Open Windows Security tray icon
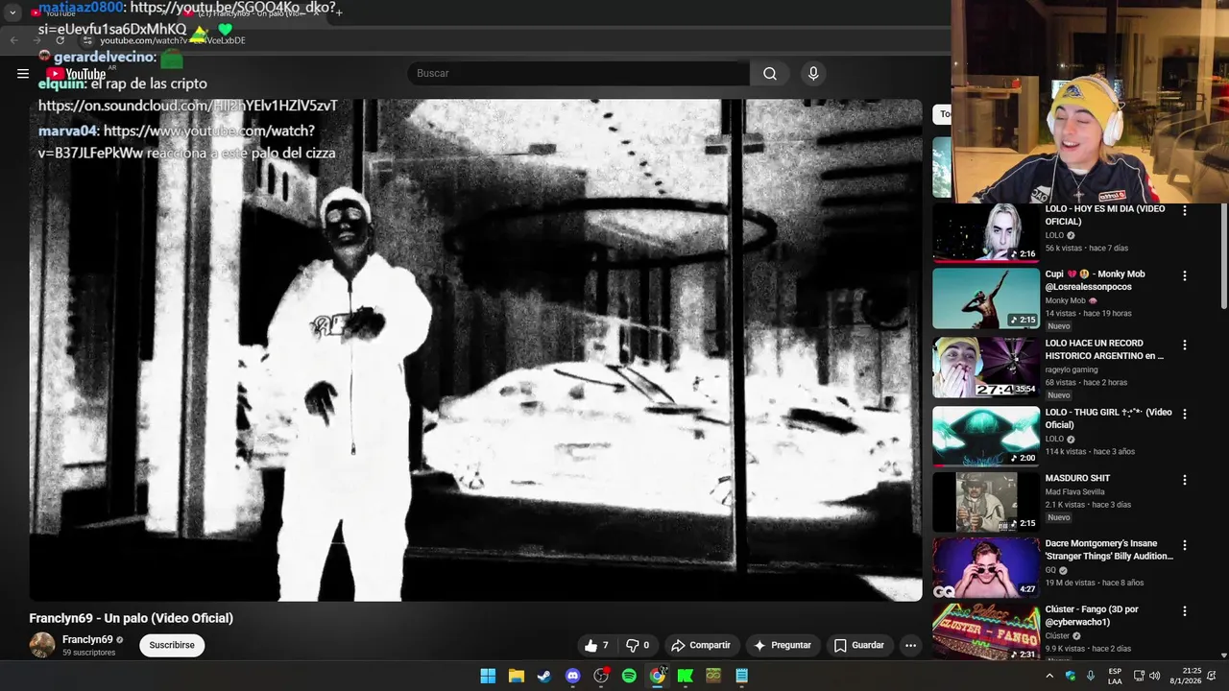1229x691 pixels. pyautogui.click(x=1070, y=676)
